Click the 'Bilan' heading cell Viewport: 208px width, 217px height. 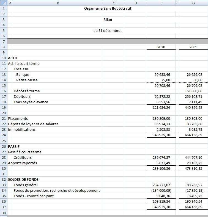click(108, 20)
